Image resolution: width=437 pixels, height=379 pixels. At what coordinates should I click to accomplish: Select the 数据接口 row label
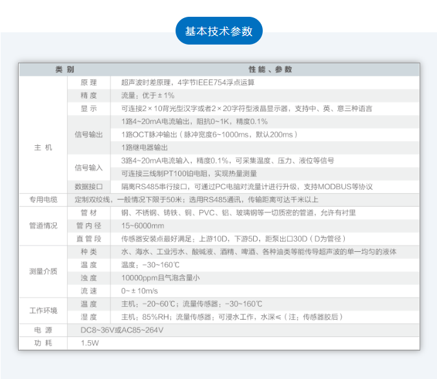click(x=88, y=187)
